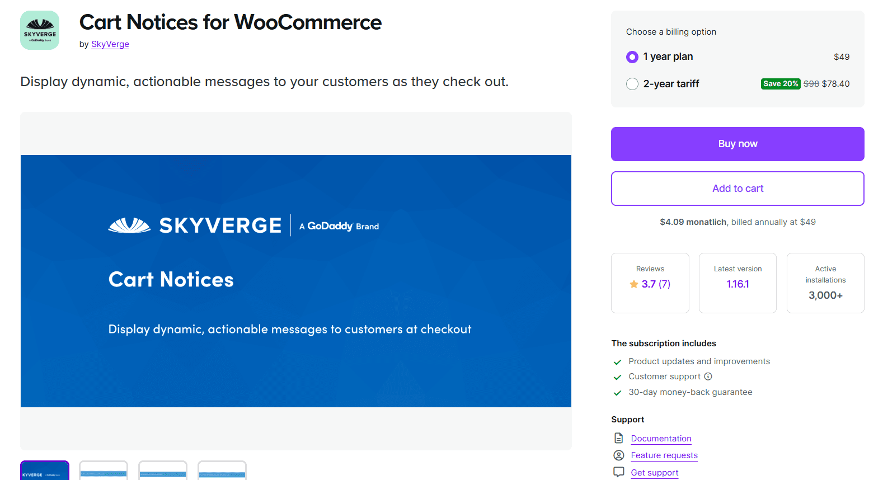Click the checkmark beside Product updates and improvements
883x480 pixels.
(x=618, y=361)
